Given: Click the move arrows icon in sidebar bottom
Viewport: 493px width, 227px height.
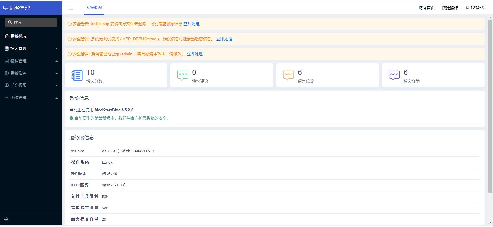Looking at the screenshot, I should (6, 219).
